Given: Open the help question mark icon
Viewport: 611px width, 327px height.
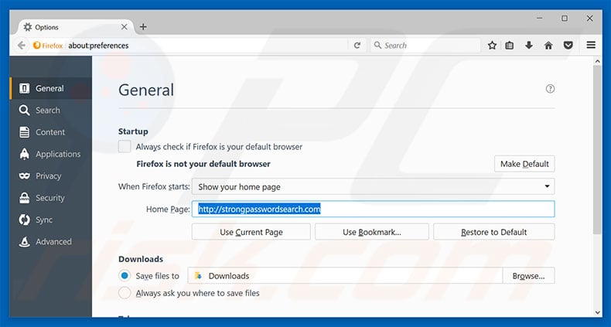Looking at the screenshot, I should [x=550, y=89].
